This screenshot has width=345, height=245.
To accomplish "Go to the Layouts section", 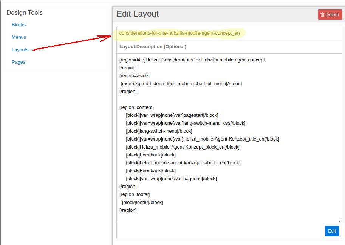I will (x=20, y=50).
